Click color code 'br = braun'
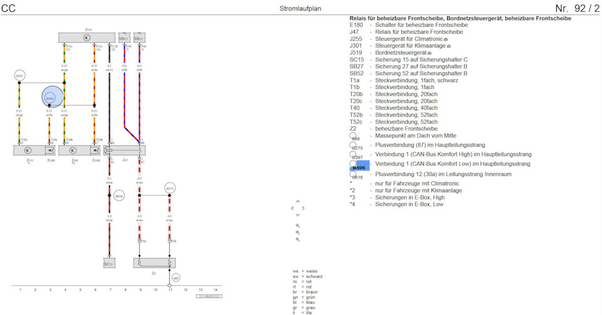Viewport: 602px width, 315px height. (305, 292)
